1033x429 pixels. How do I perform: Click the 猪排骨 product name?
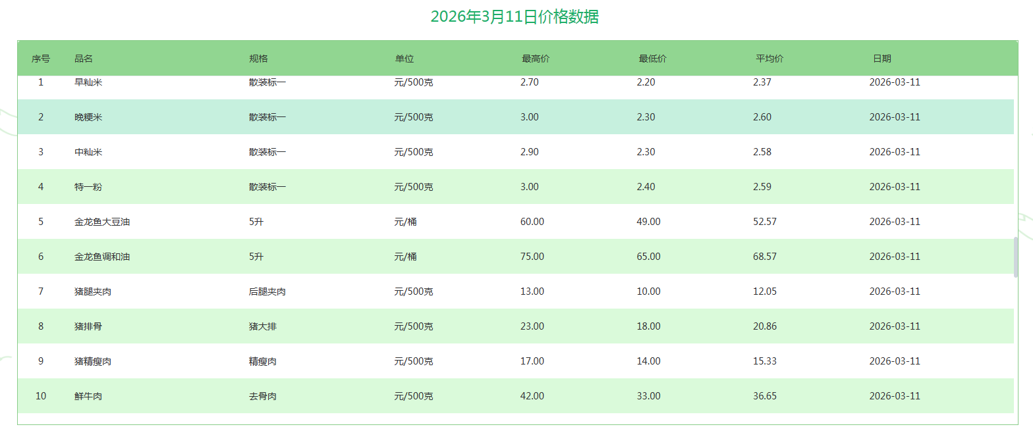[88, 326]
